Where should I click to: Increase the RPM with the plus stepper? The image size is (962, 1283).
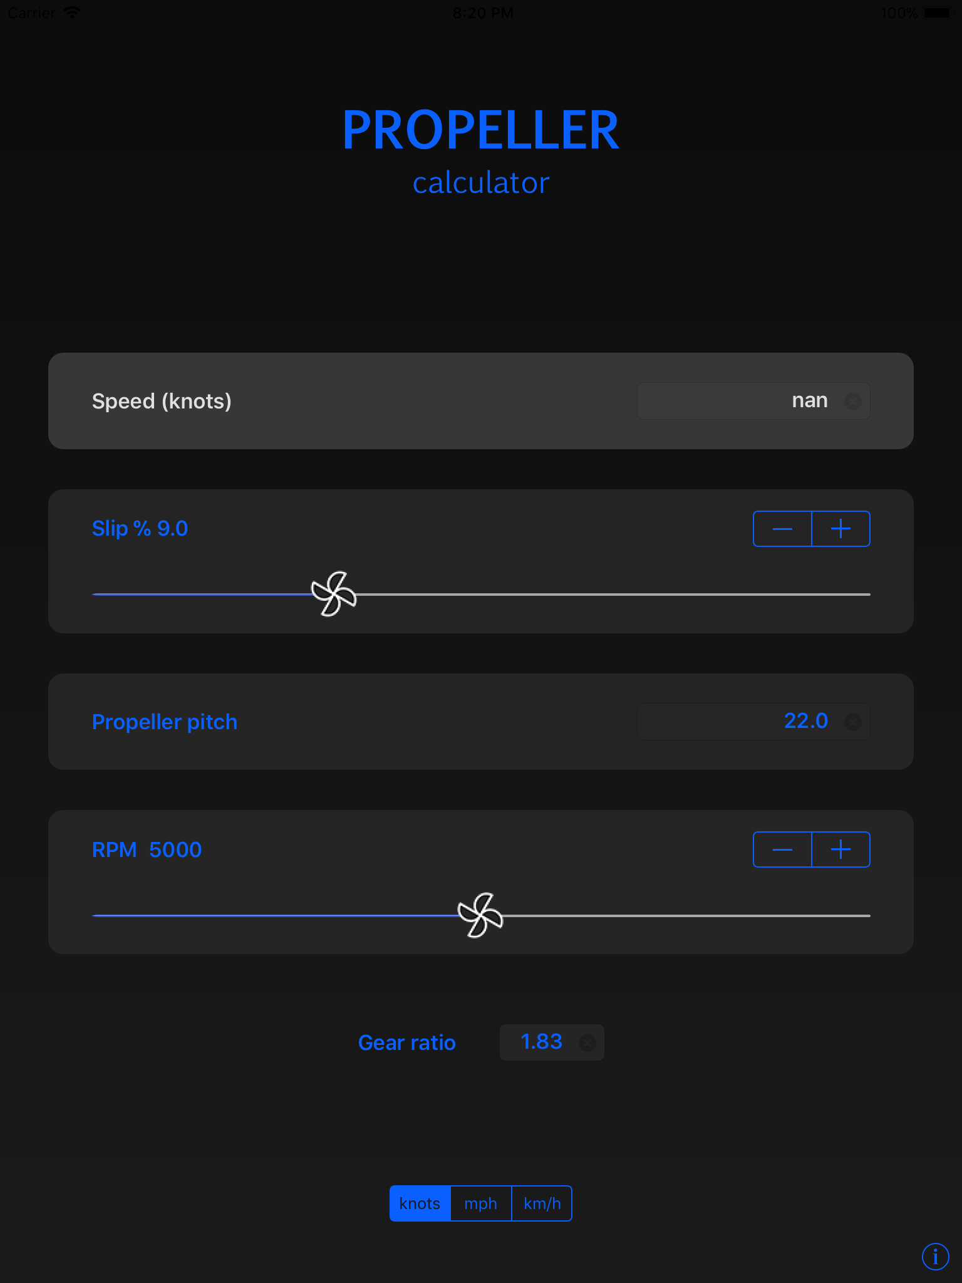pyautogui.click(x=840, y=849)
